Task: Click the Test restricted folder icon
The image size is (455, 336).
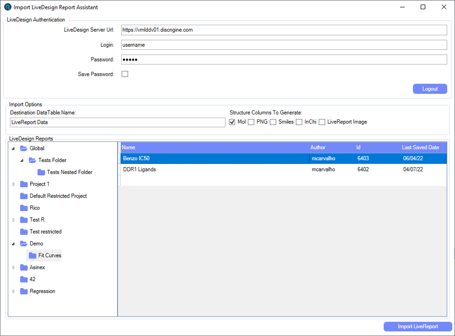Action: click(24, 232)
